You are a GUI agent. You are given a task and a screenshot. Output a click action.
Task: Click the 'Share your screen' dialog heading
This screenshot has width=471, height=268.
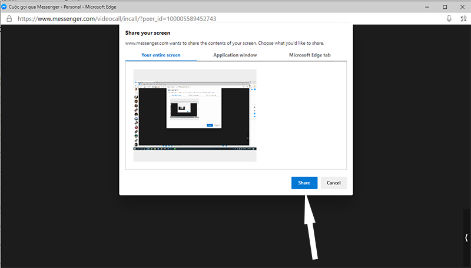click(148, 33)
